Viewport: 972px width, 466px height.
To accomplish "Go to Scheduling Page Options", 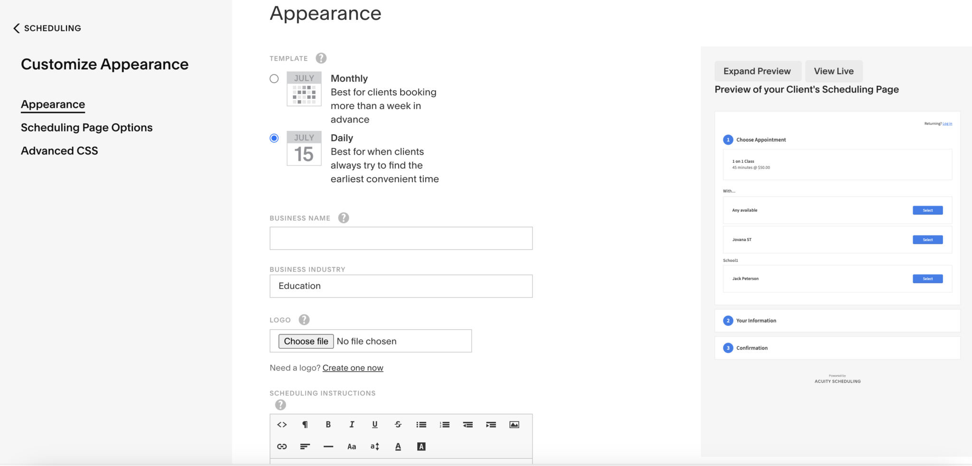I will [x=86, y=127].
